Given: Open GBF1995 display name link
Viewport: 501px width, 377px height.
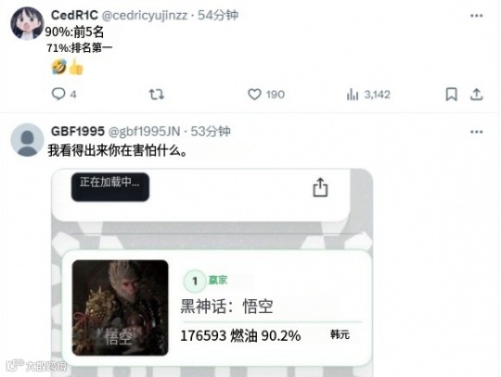Looking at the screenshot, I should [78, 131].
